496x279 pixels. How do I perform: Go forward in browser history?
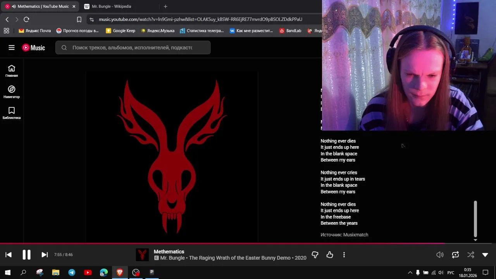coord(17,19)
